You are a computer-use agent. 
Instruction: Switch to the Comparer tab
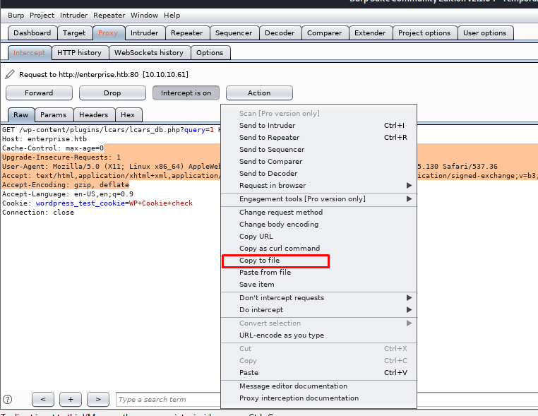(x=324, y=33)
